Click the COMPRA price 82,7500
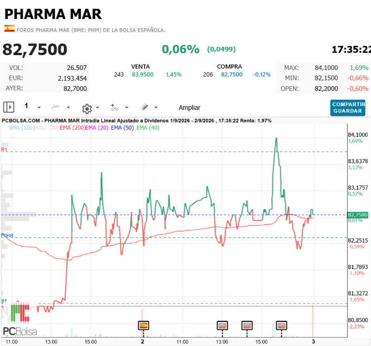 231,75
